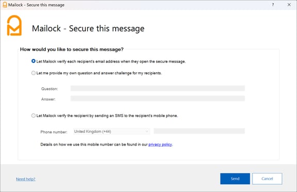297x192 pixels.
Task: Click the 'Mailock - Secure this message' heading
Action: 88,28
